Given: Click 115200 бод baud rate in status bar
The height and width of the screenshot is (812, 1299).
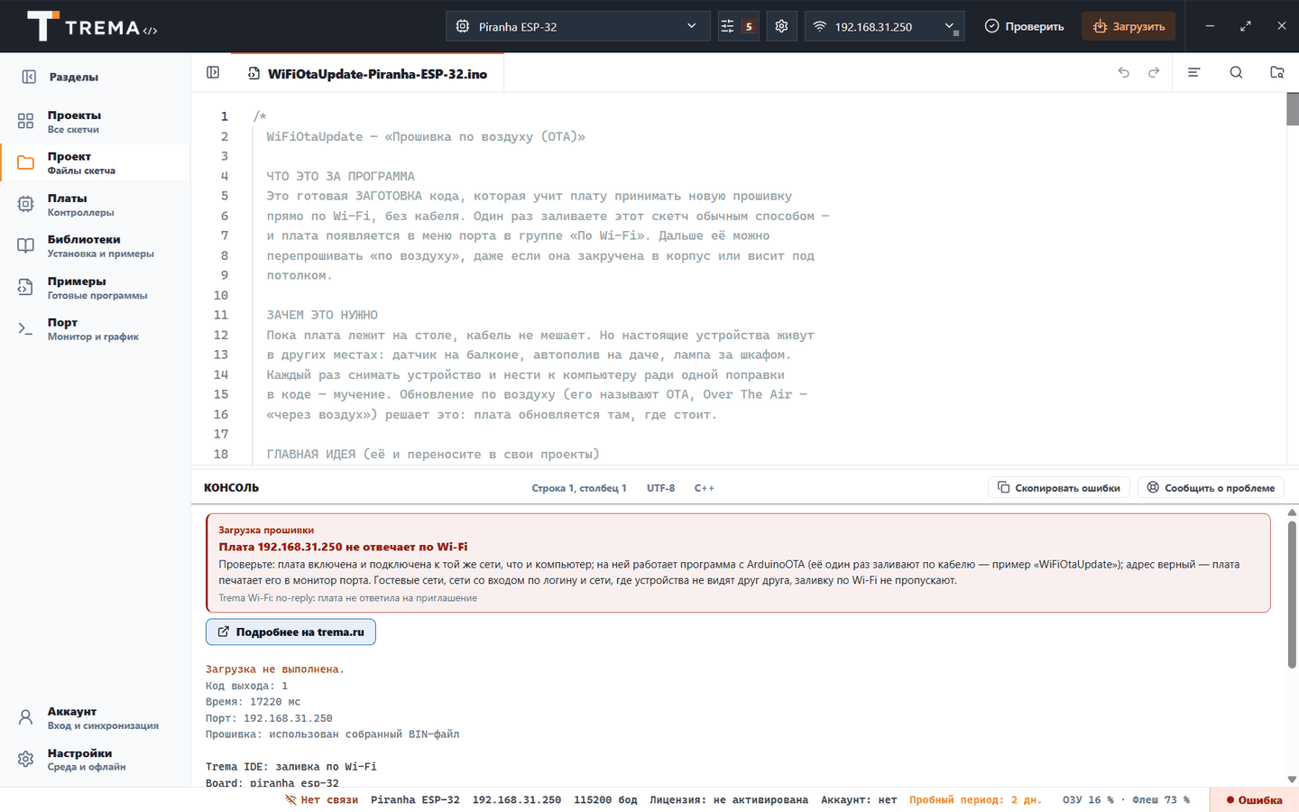Looking at the screenshot, I should (x=605, y=800).
